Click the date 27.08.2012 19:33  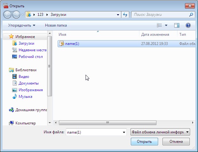click(x=154, y=44)
